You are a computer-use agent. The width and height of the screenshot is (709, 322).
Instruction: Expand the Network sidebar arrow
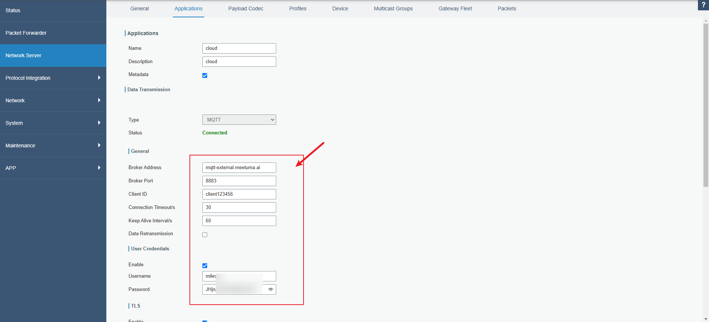[x=99, y=100]
